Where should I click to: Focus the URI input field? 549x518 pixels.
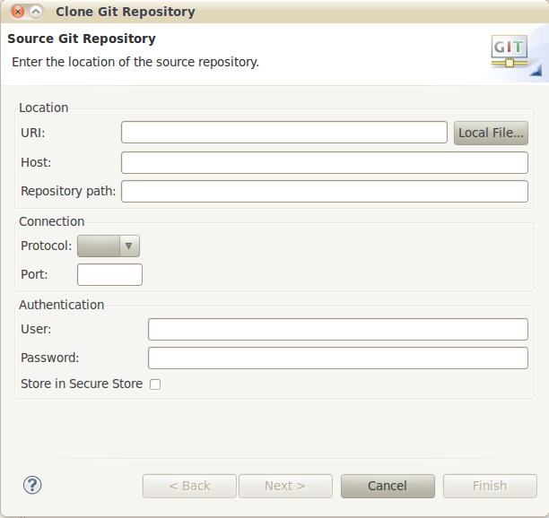(x=284, y=133)
